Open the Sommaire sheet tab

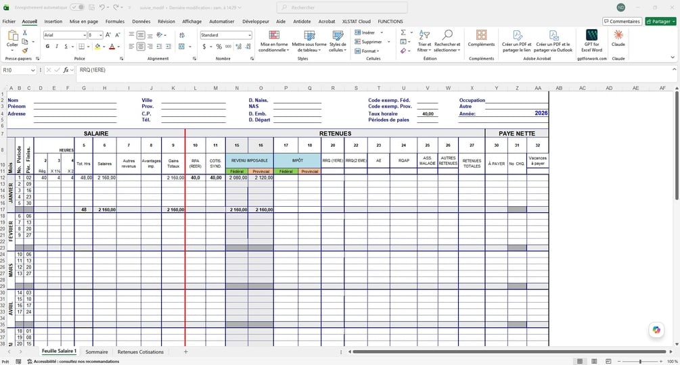point(97,352)
